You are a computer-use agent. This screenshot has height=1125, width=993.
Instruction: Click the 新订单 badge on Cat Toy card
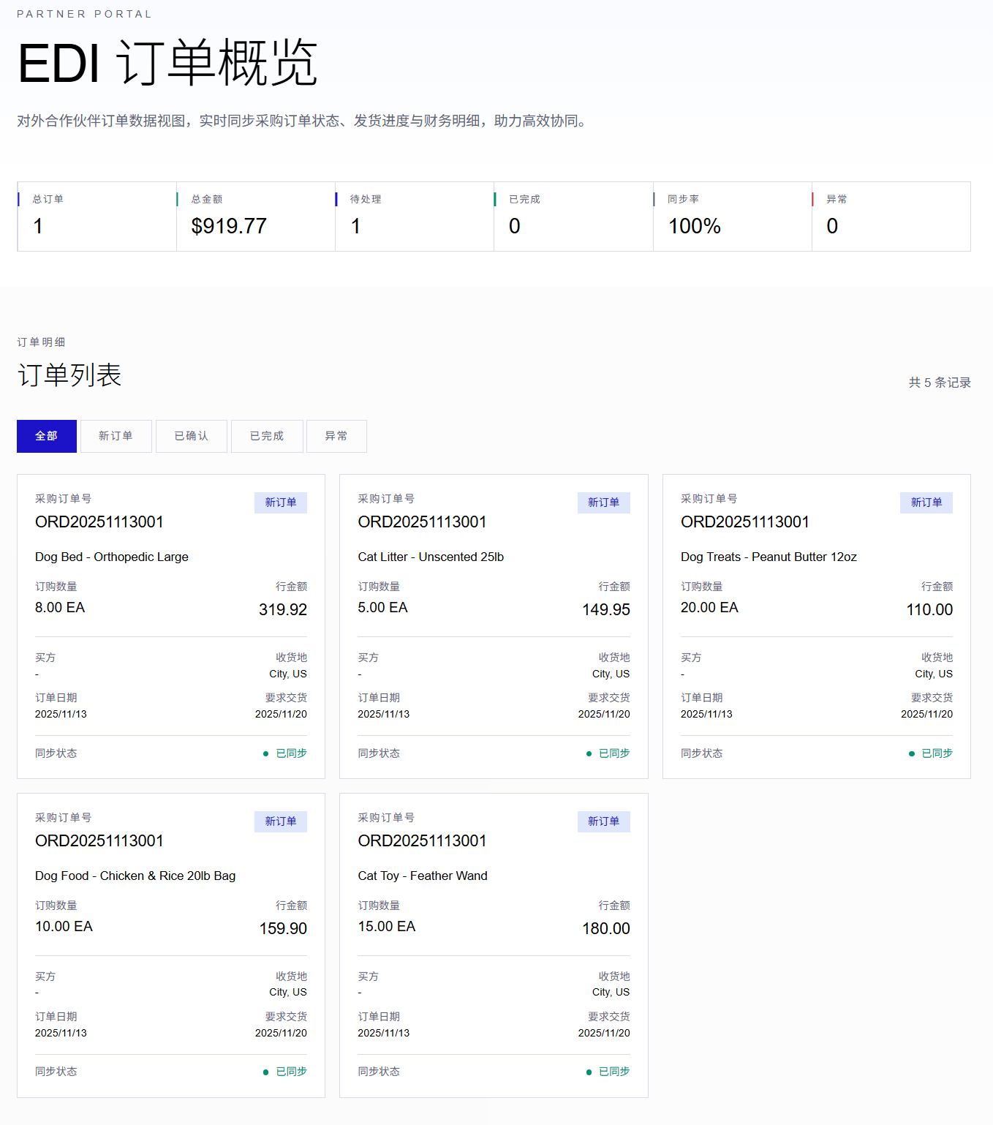pyautogui.click(x=604, y=821)
